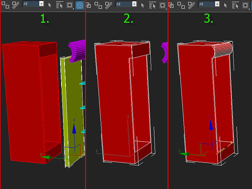The height and width of the screenshot is (189, 252).
Task: Click Bind to Space Warp in panel 2 toolbar
Action: point(108,5)
